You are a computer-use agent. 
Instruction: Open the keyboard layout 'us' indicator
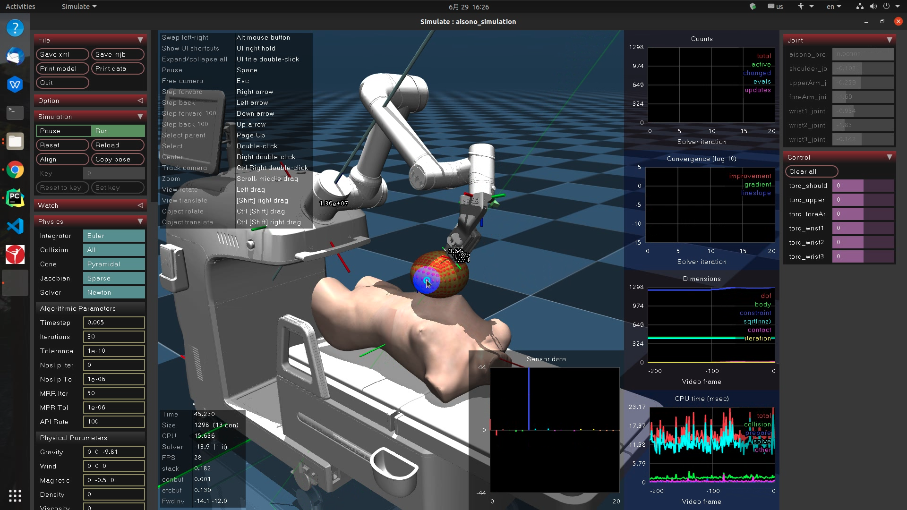click(775, 7)
